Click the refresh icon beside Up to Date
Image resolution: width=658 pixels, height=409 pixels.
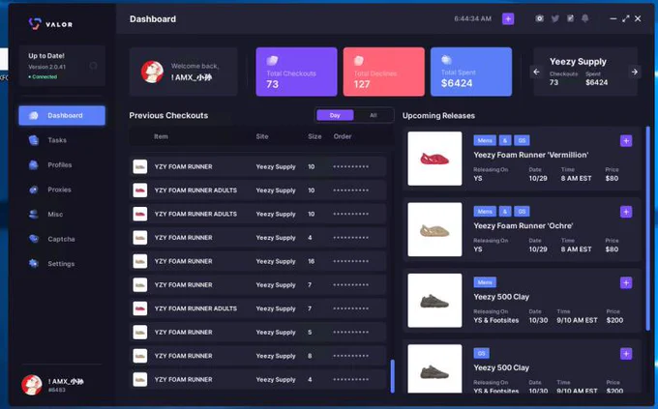pos(93,66)
